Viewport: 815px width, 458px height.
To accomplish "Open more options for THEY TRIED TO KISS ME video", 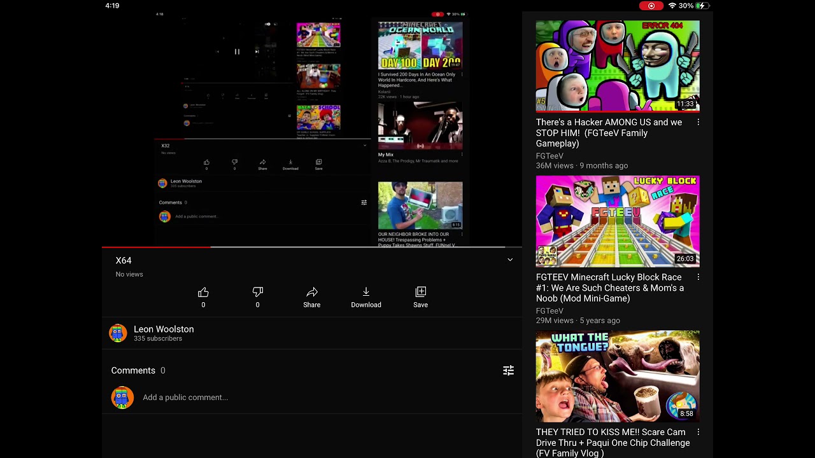I will coord(698,432).
